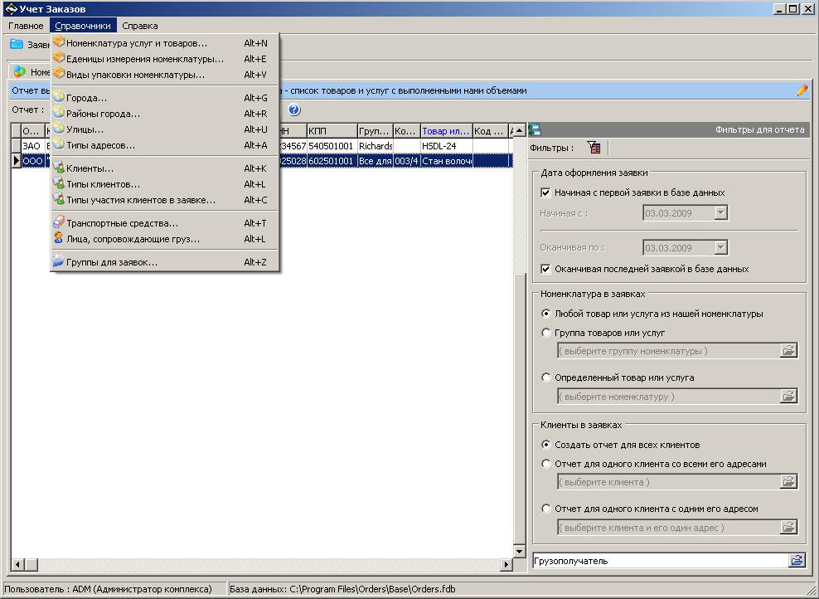Uncheck Оканчивая последней заявкой в базе данных
This screenshot has height=599, width=819.
coord(545,269)
